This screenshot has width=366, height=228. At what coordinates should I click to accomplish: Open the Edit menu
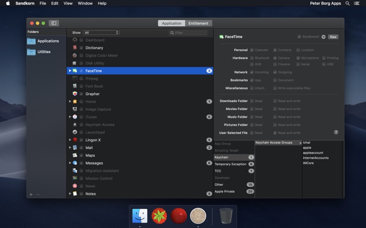(54, 3)
